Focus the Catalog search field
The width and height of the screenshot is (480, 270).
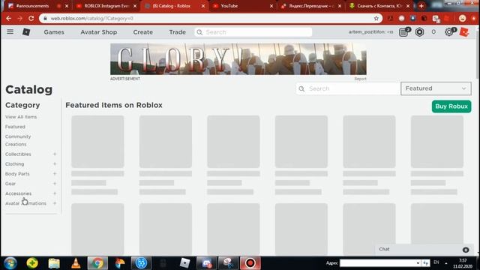coord(348,88)
